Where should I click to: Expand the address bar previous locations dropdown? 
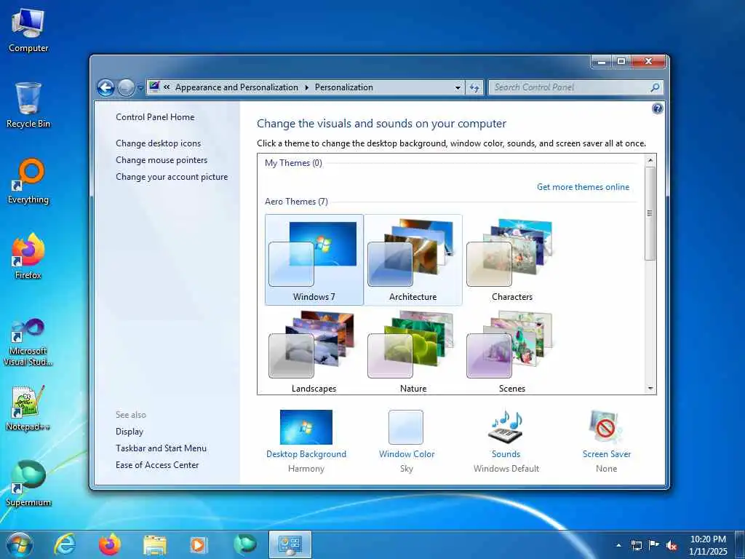458,87
